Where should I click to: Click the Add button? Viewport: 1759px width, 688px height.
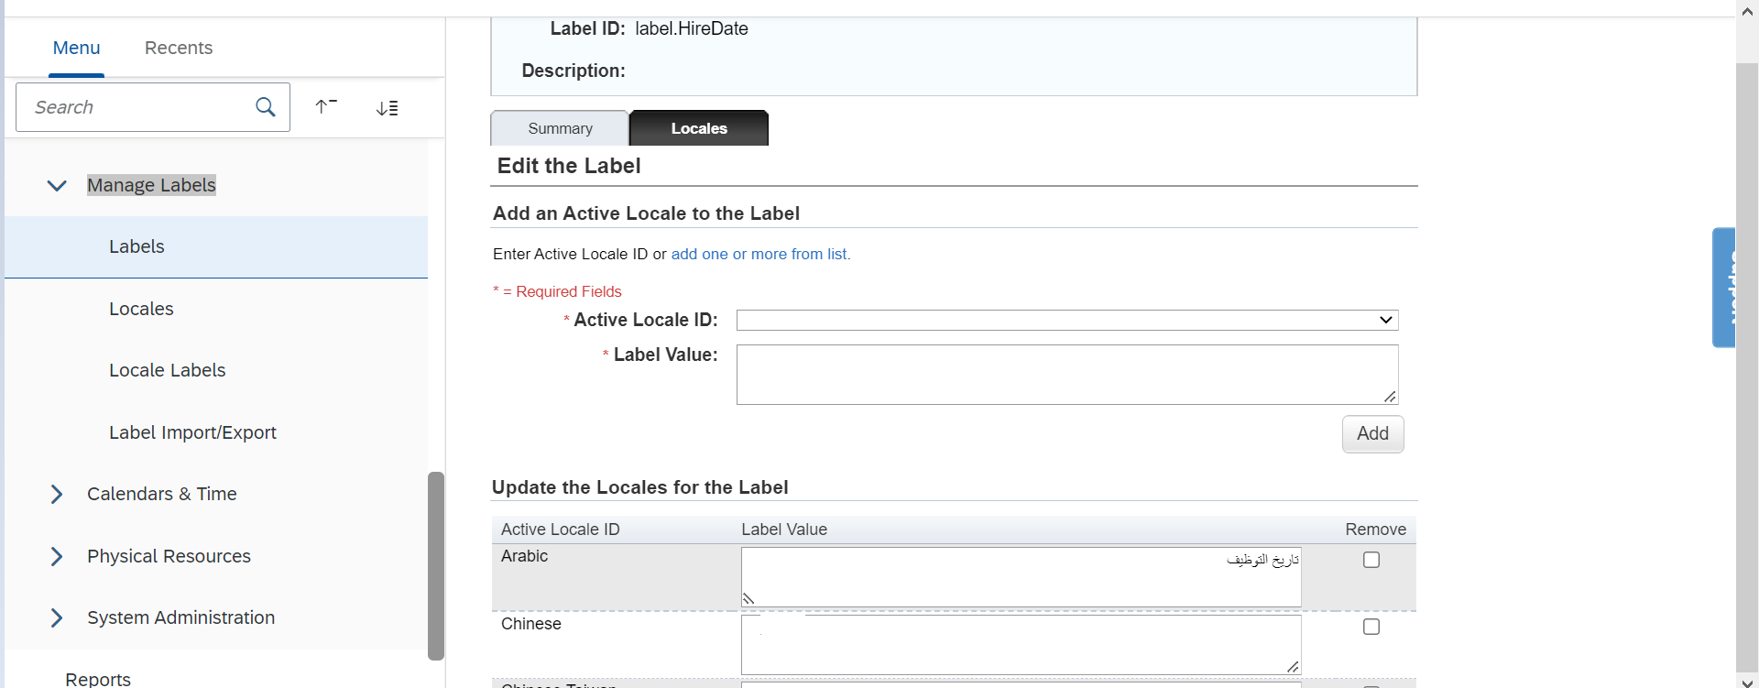click(1372, 433)
